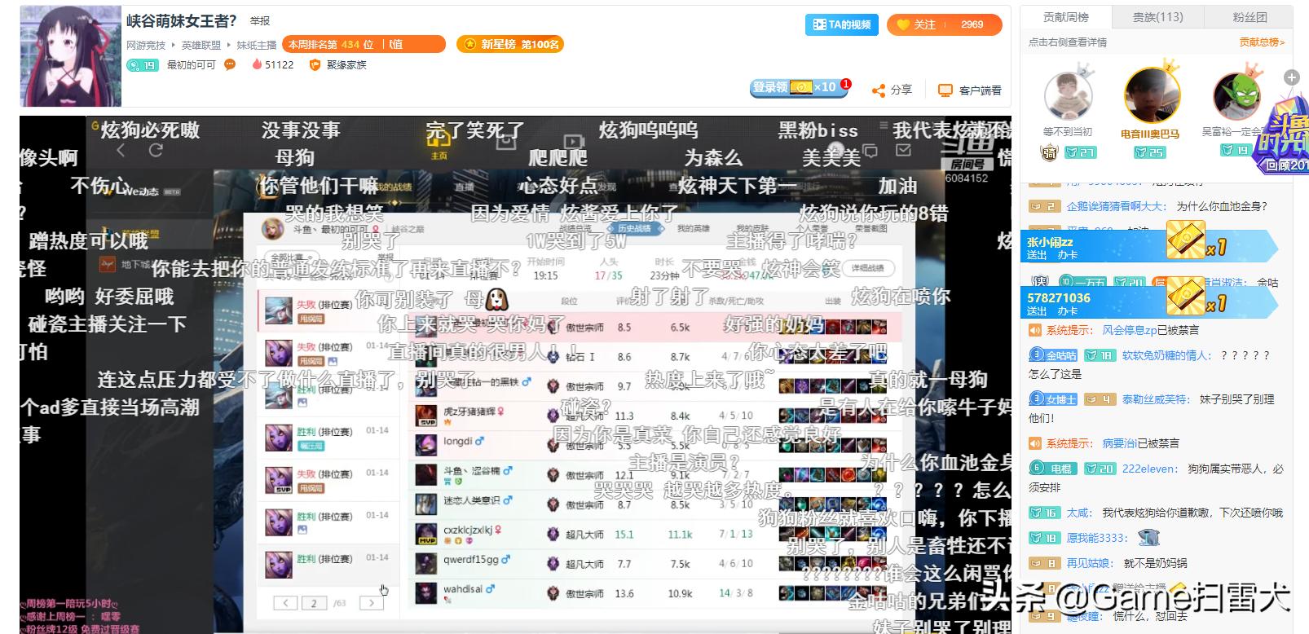This screenshot has height=634, width=1309.
Task: Go to next page of match list
Action: (x=371, y=604)
